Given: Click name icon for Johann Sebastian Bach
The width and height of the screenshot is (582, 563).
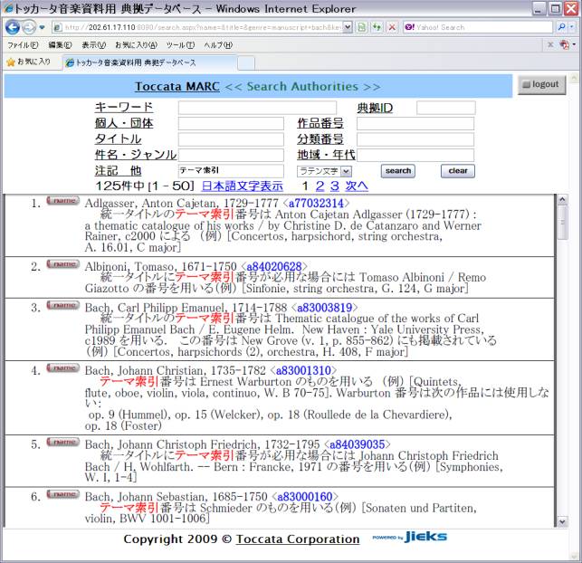Looking at the screenshot, I should [x=62, y=494].
